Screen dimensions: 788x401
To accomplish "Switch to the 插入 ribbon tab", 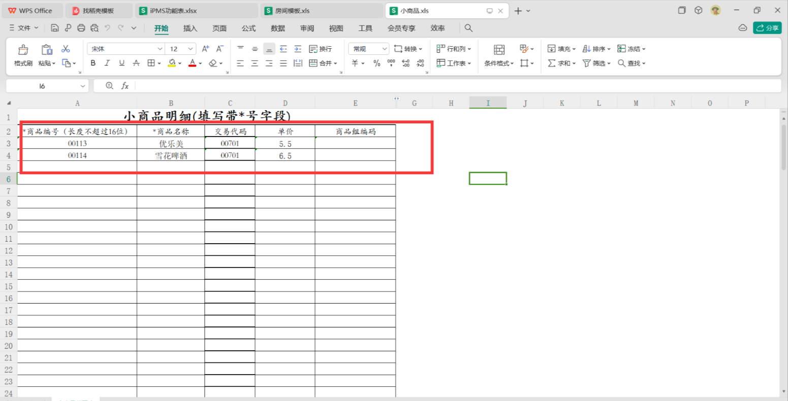I will (190, 28).
